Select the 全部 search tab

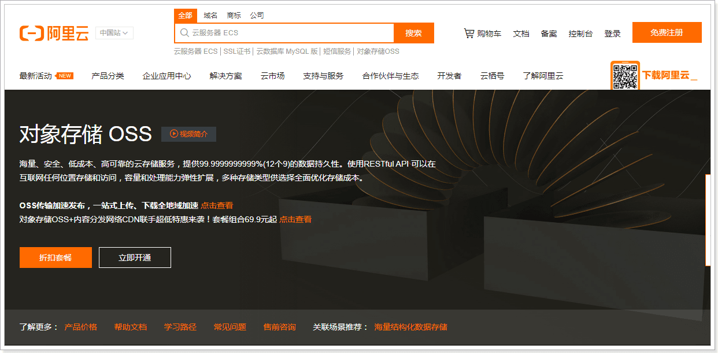click(x=186, y=16)
